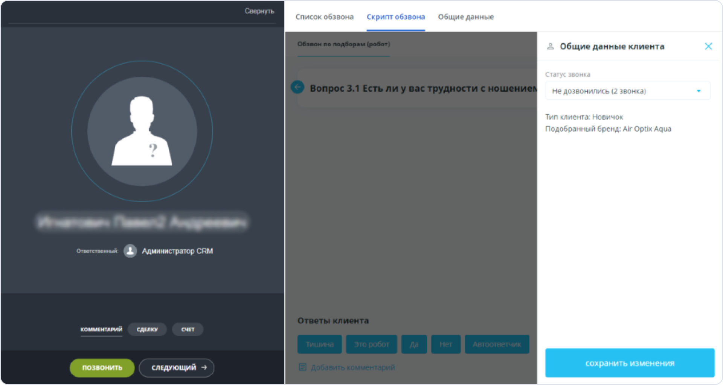The image size is (723, 385).
Task: Open the Статус звонка dropdown
Action: point(628,91)
